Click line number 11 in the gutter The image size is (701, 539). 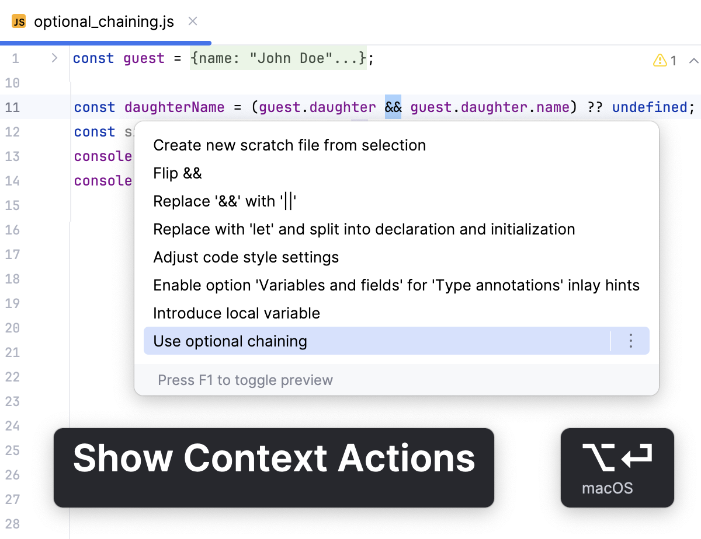[x=13, y=107]
